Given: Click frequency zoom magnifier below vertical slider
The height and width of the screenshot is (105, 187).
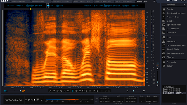Looking at the screenshot, I should [157, 85].
